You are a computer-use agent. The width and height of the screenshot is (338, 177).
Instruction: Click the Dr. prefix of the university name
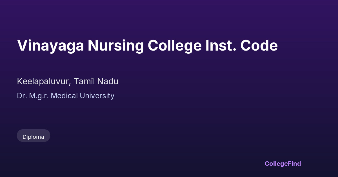[22, 96]
